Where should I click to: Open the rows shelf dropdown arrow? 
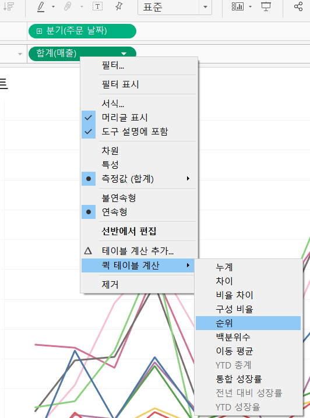pyautogui.click(x=20, y=54)
